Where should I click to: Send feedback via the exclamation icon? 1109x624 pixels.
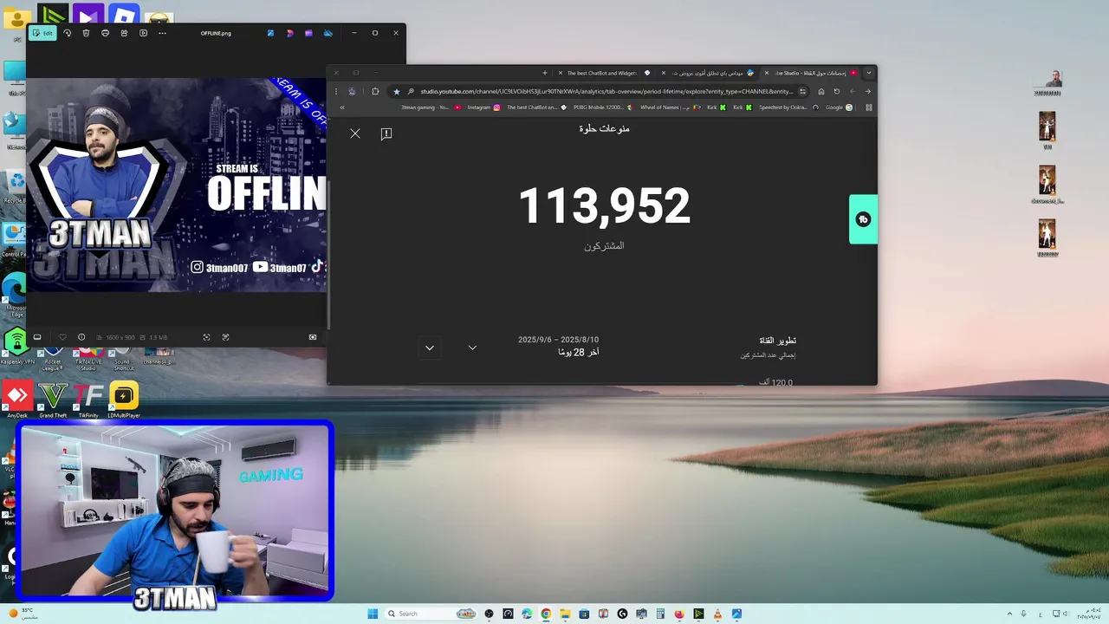point(386,133)
